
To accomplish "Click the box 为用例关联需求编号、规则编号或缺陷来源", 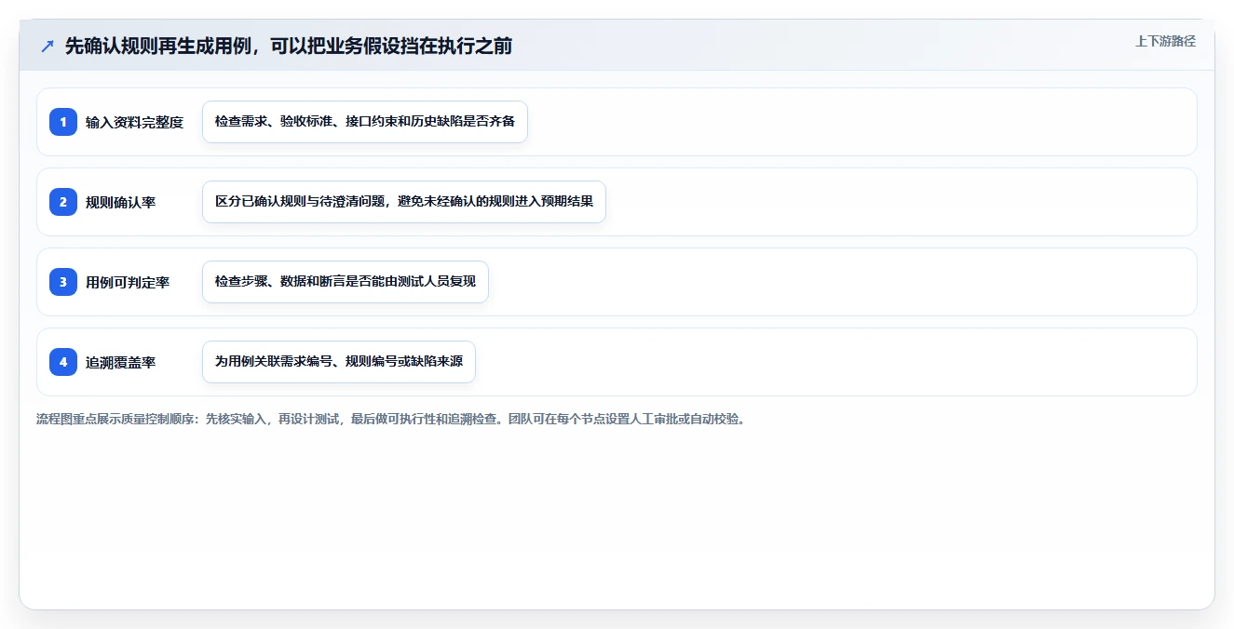I will pyautogui.click(x=339, y=362).
